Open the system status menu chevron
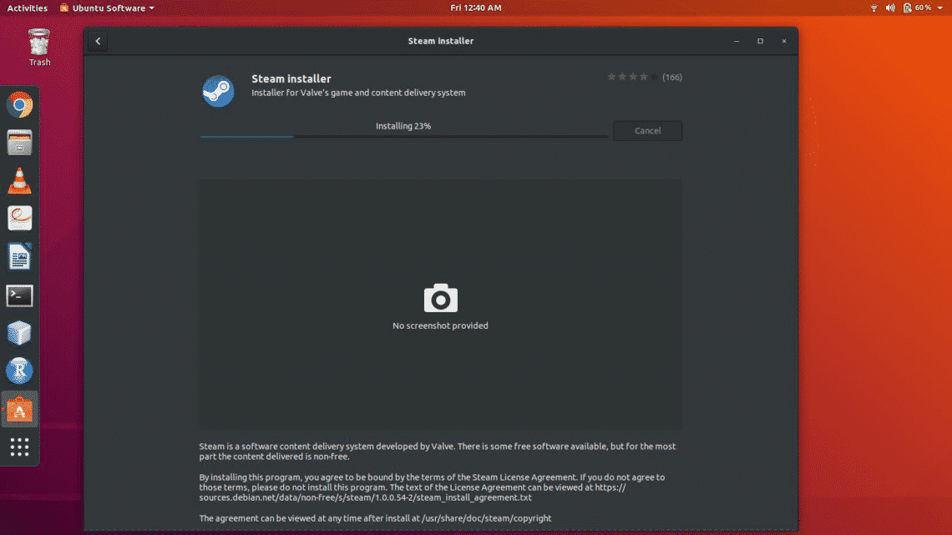Screen dimensions: 952x535 [x=939, y=8]
